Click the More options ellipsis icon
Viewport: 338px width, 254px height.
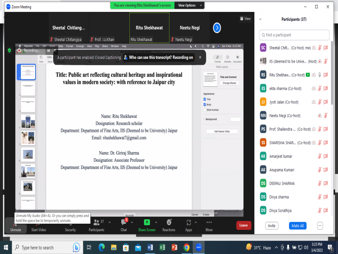pos(209,223)
